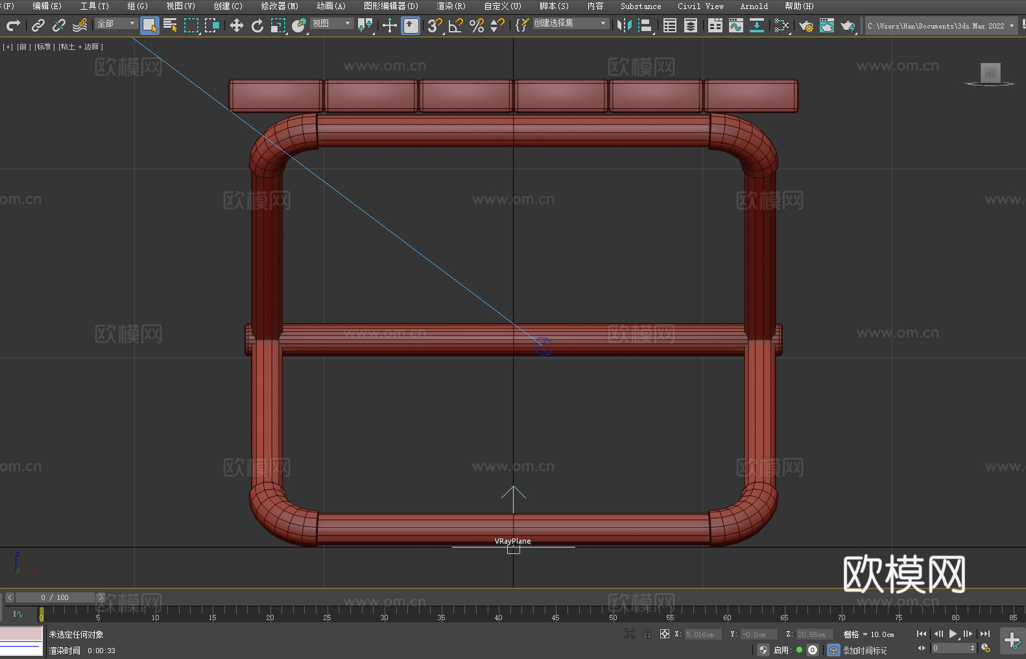This screenshot has height=659, width=1026.
Task: Open Select by Name list icon
Action: pyautogui.click(x=171, y=25)
